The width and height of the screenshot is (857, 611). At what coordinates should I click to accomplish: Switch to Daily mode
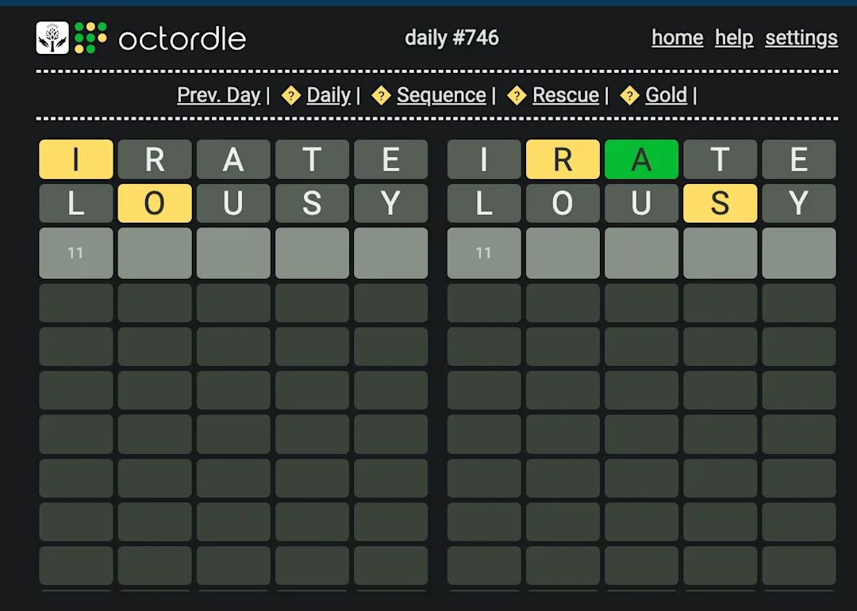[329, 95]
